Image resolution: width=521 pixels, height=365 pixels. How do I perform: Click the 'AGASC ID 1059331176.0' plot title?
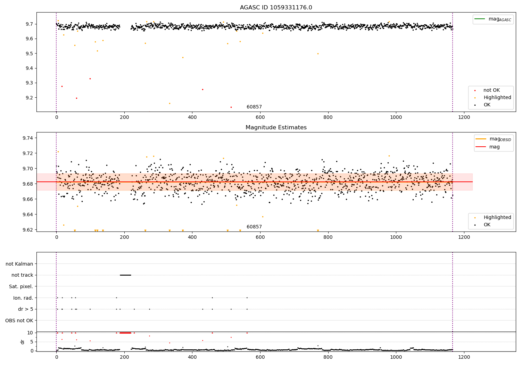click(276, 8)
